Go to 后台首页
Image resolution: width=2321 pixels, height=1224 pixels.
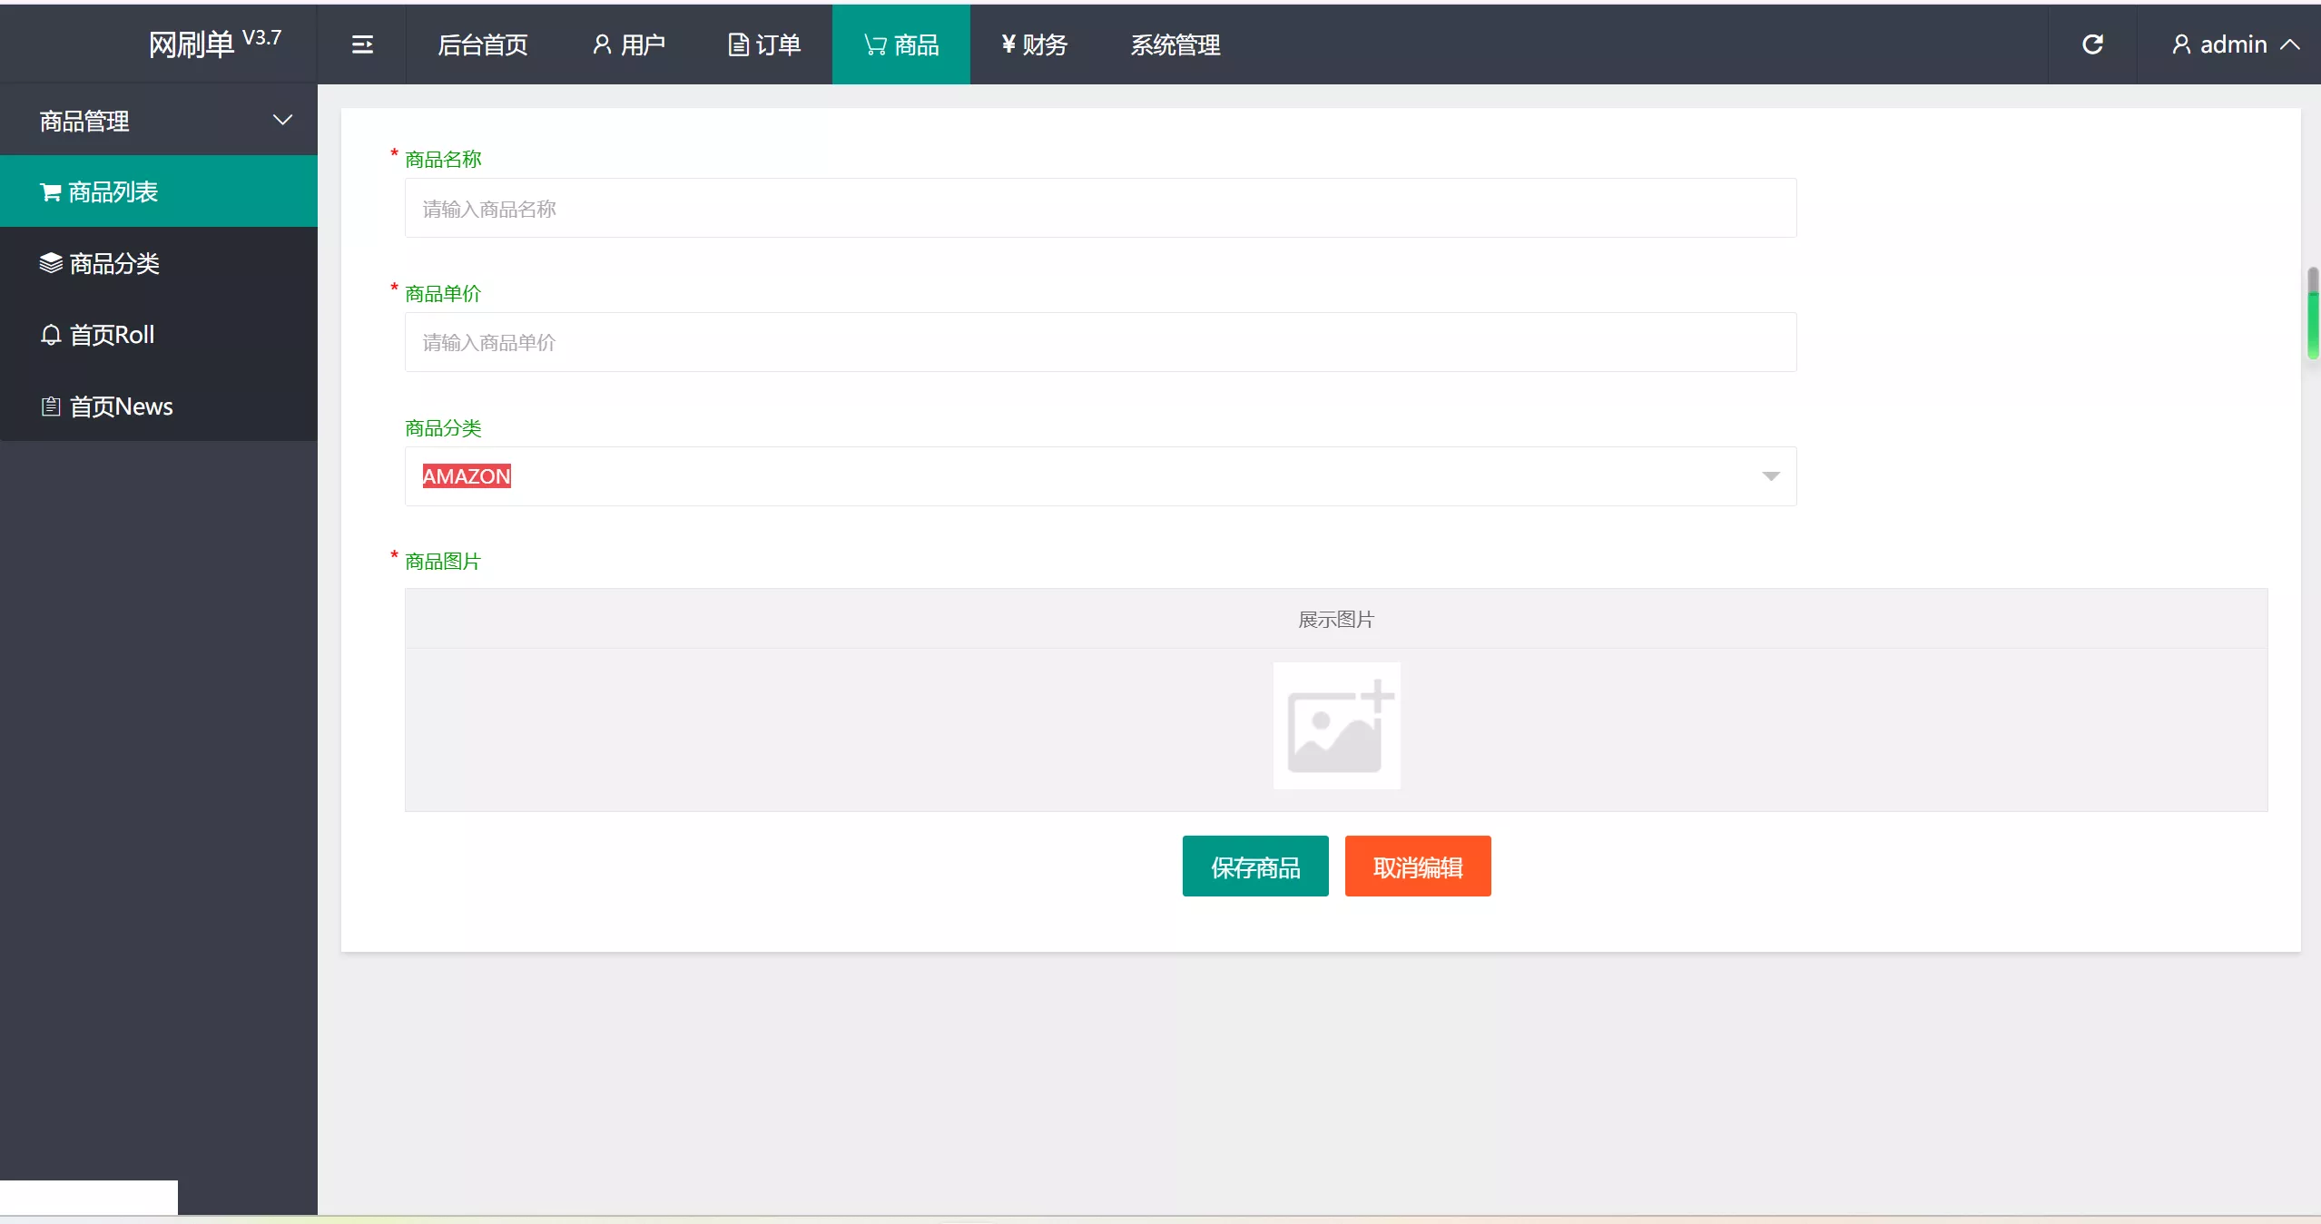483,44
